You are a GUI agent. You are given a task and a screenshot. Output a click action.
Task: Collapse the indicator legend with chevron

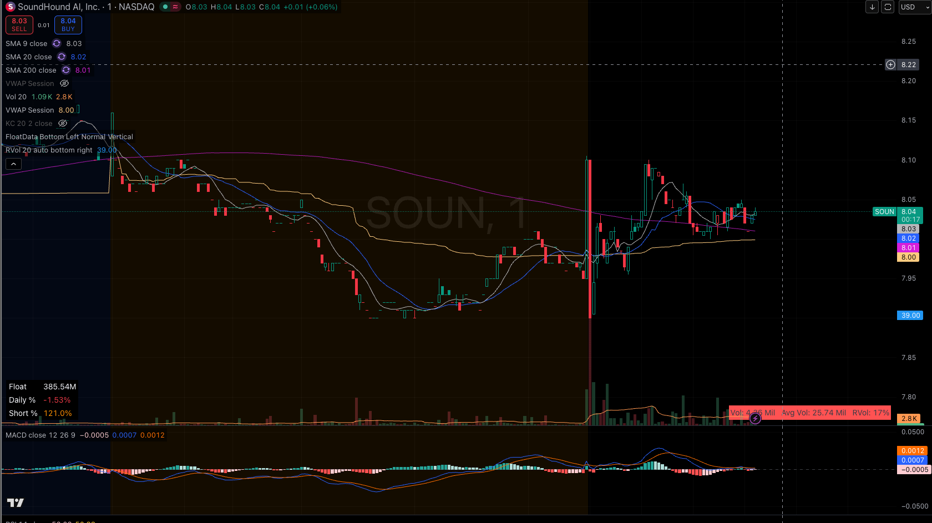13,164
